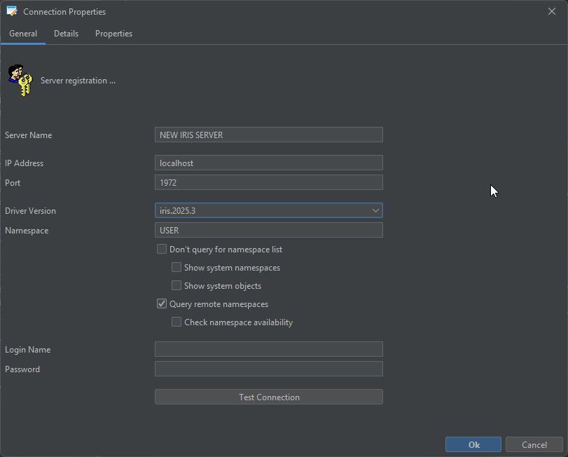Click the 'Server Name' label
Image resolution: width=568 pixels, height=457 pixels.
pos(28,135)
